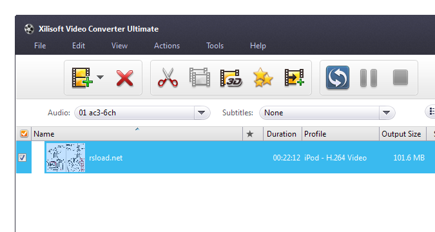Expand the Subtitles dropdown arrow

[x=387, y=113]
